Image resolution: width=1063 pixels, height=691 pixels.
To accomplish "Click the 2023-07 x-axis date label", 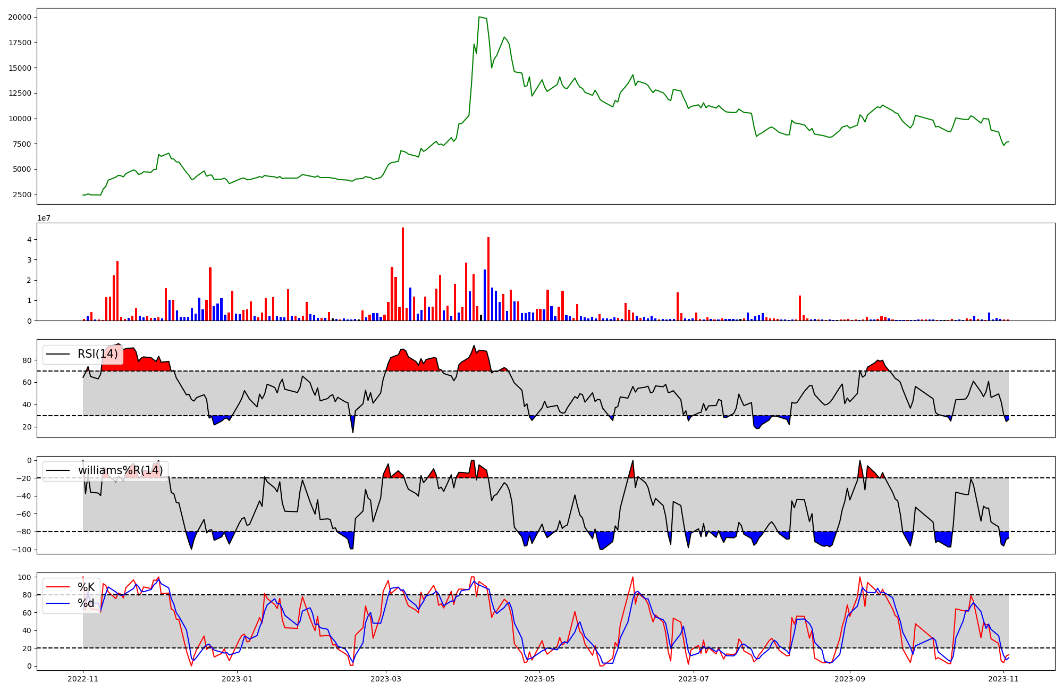I will click(694, 679).
